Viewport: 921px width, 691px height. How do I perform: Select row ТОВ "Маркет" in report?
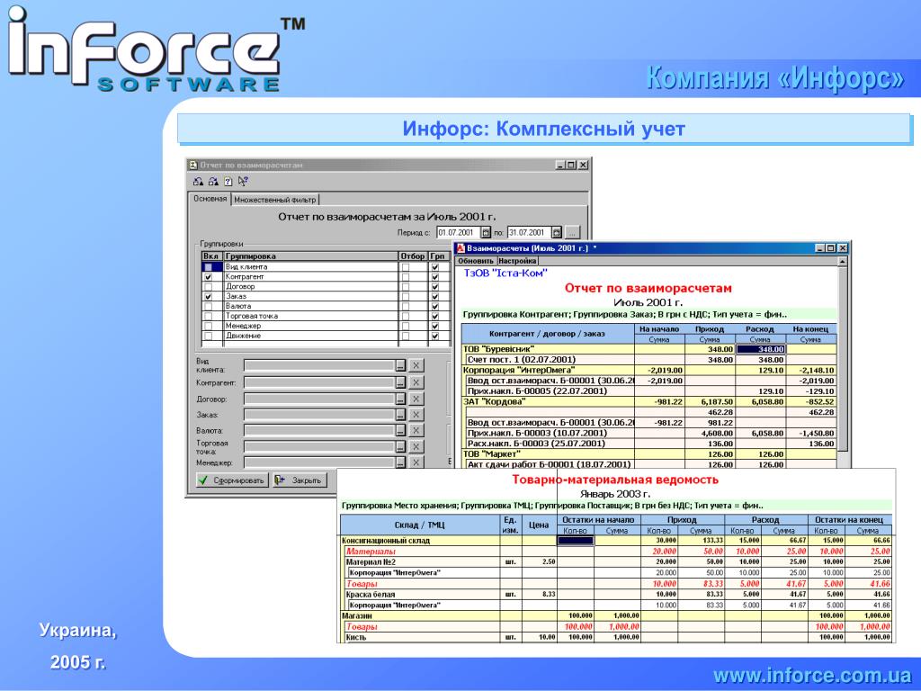click(x=649, y=454)
